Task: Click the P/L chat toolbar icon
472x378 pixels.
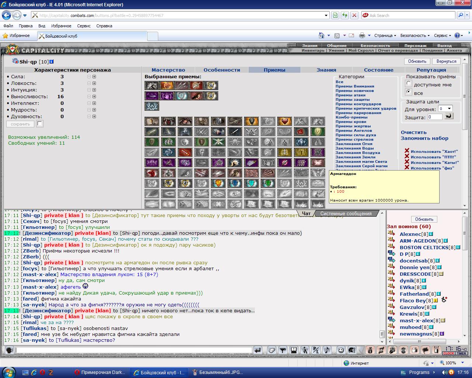Action: [x=316, y=350]
